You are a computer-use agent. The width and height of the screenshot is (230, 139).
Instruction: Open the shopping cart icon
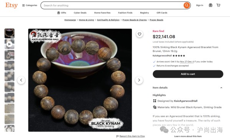click(219, 5)
